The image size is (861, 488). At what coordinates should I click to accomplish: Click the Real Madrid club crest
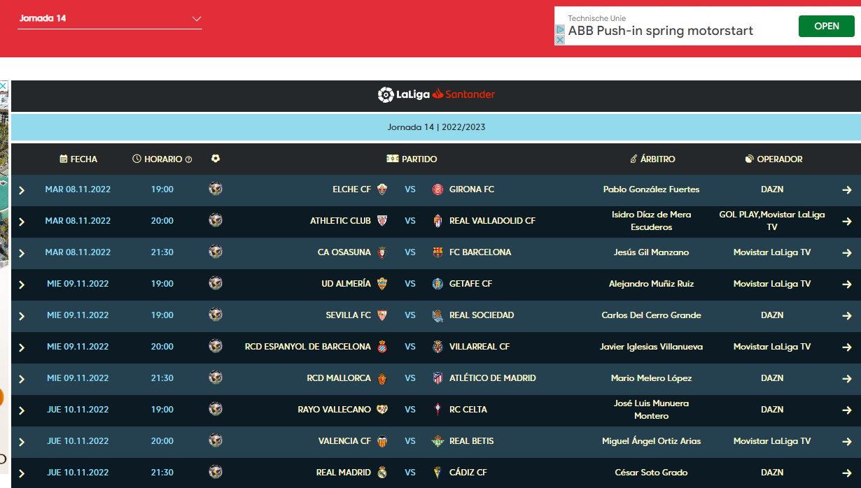click(382, 473)
